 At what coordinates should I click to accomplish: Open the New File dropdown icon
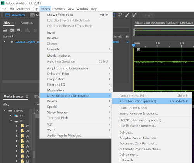[x=19, y=30]
